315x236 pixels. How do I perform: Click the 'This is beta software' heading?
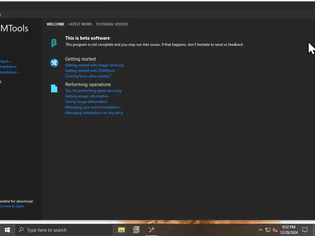(x=87, y=38)
